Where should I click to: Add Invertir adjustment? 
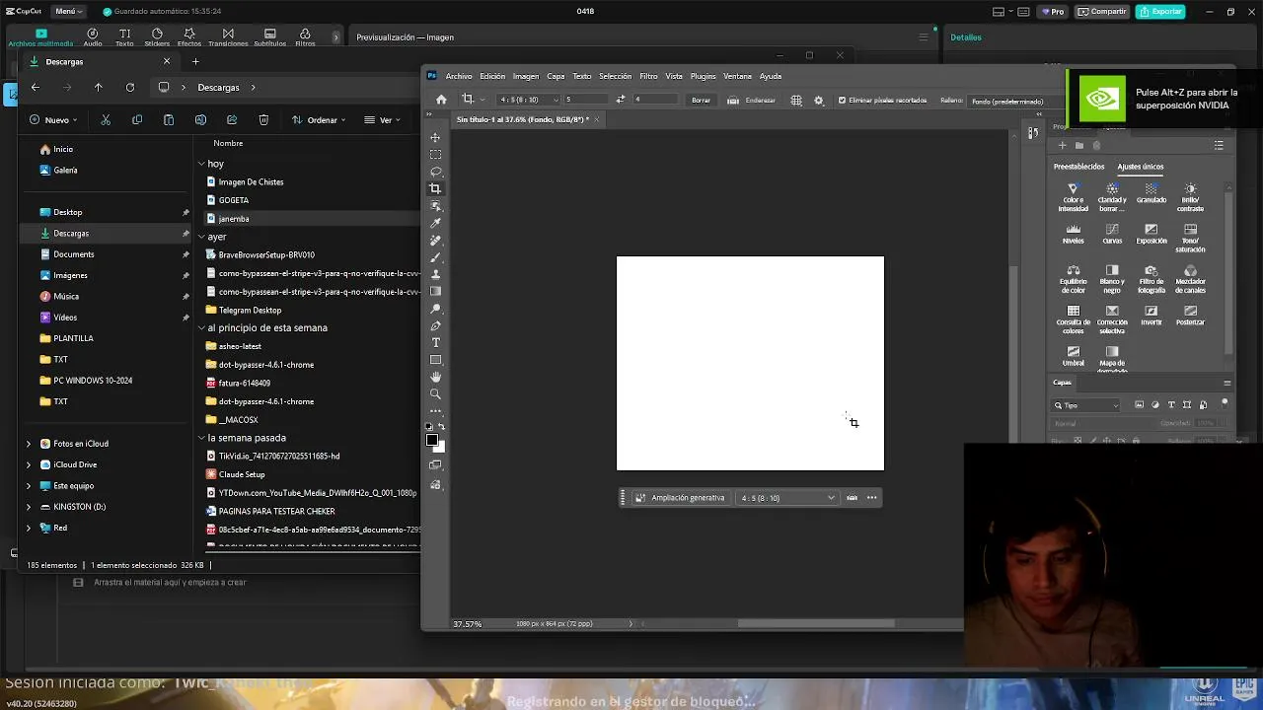[x=1151, y=315]
